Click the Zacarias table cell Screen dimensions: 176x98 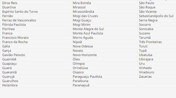157,77
